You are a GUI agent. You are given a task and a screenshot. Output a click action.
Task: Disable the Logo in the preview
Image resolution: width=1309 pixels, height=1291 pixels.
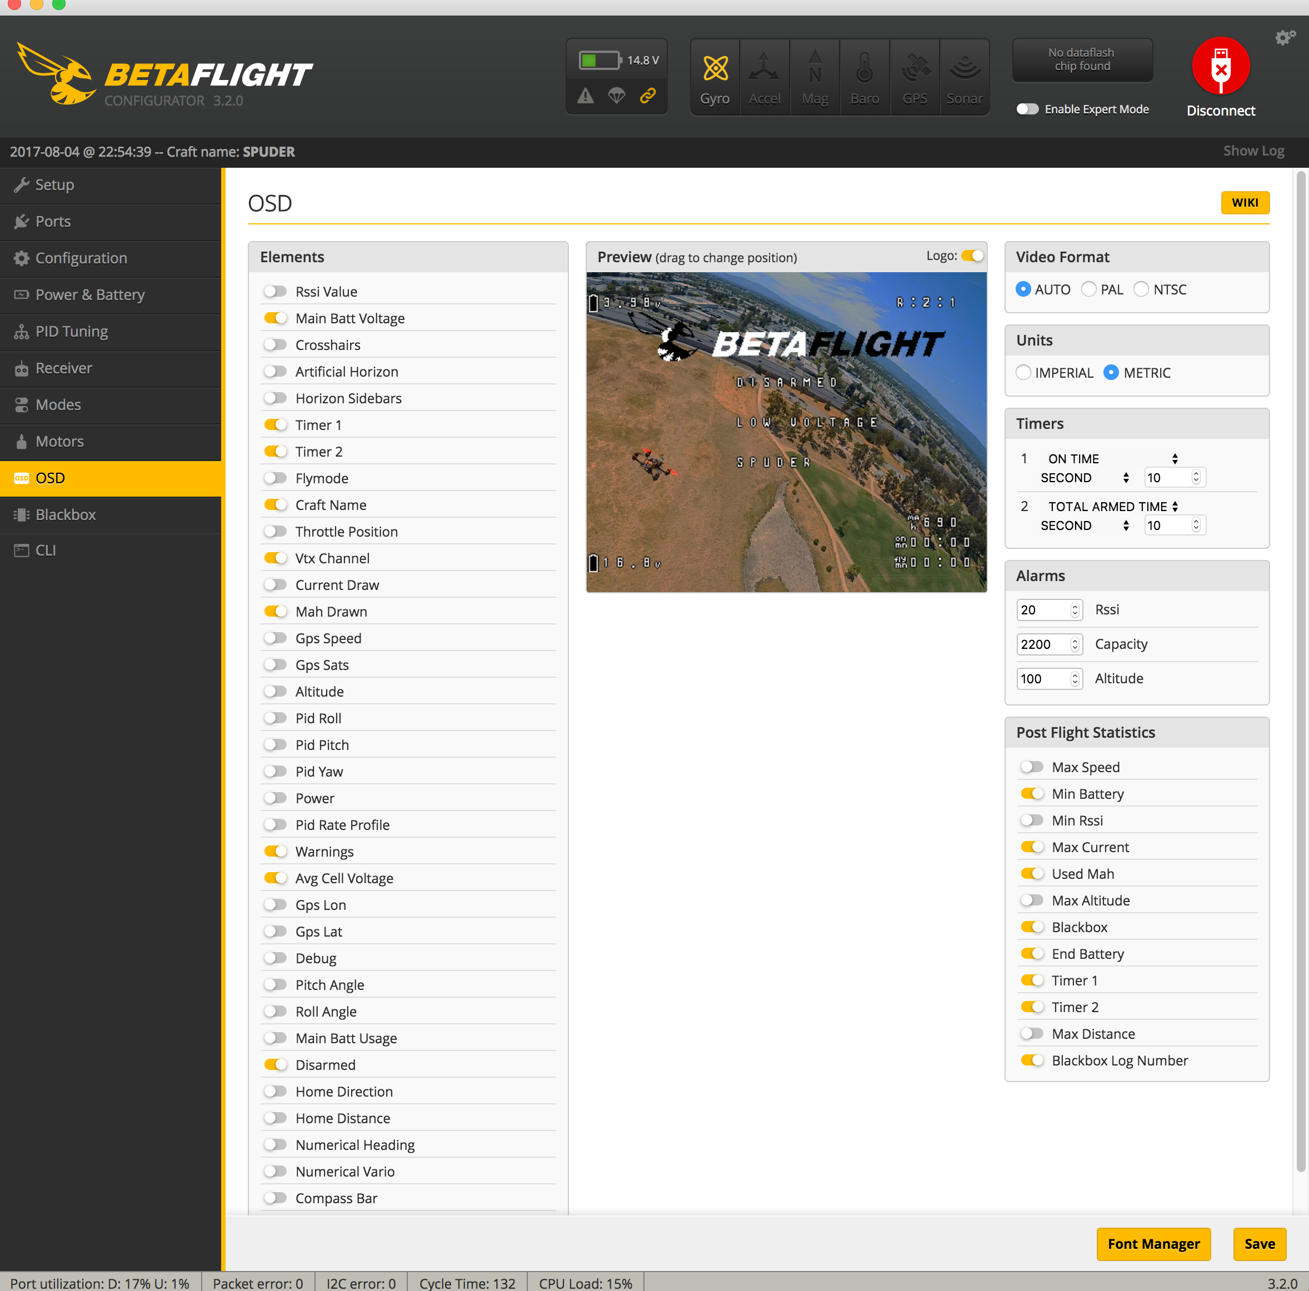[x=973, y=256]
